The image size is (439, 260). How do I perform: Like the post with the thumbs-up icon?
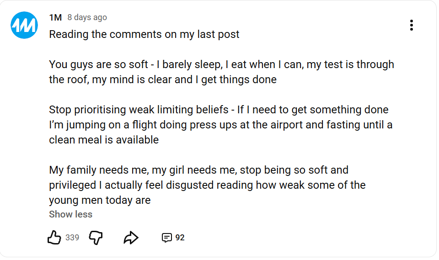click(x=54, y=237)
